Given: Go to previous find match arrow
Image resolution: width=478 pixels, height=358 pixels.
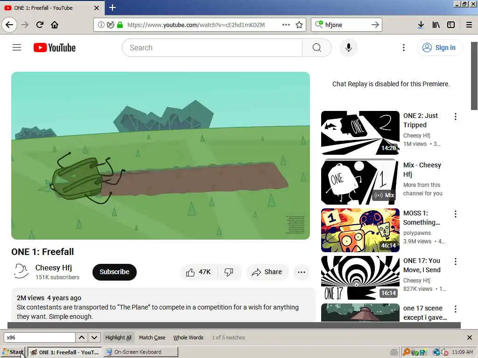Looking at the screenshot, I should 82,337.
